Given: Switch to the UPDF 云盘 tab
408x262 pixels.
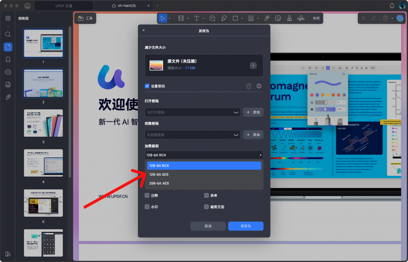Looking at the screenshot, I should click(64, 6).
